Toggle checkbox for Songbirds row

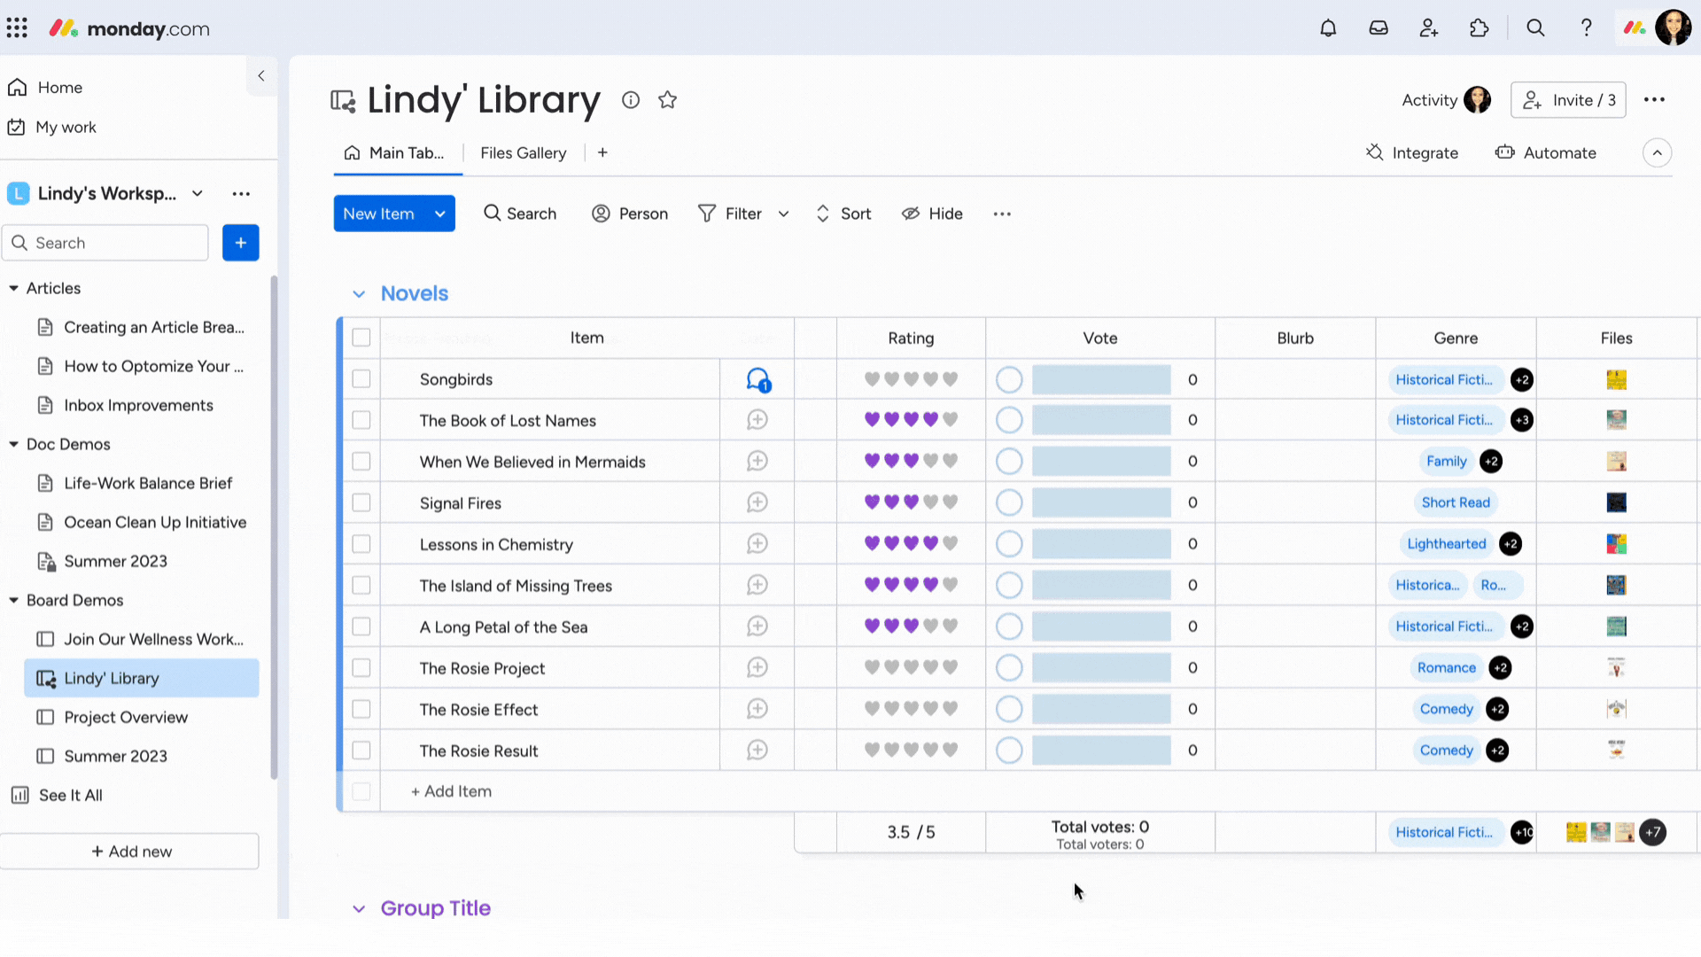point(360,378)
